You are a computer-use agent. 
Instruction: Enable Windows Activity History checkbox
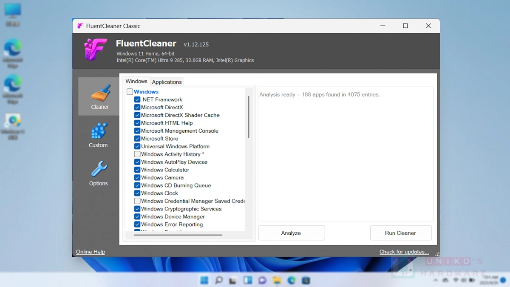(137, 154)
